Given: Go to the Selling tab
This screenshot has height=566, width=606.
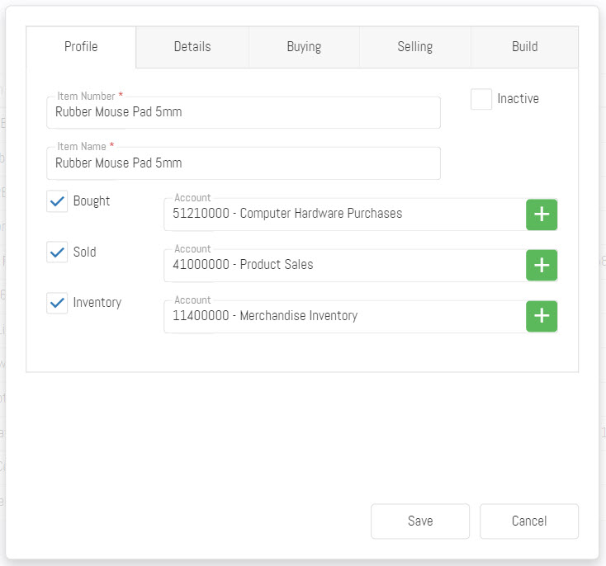Looking at the screenshot, I should click(414, 47).
